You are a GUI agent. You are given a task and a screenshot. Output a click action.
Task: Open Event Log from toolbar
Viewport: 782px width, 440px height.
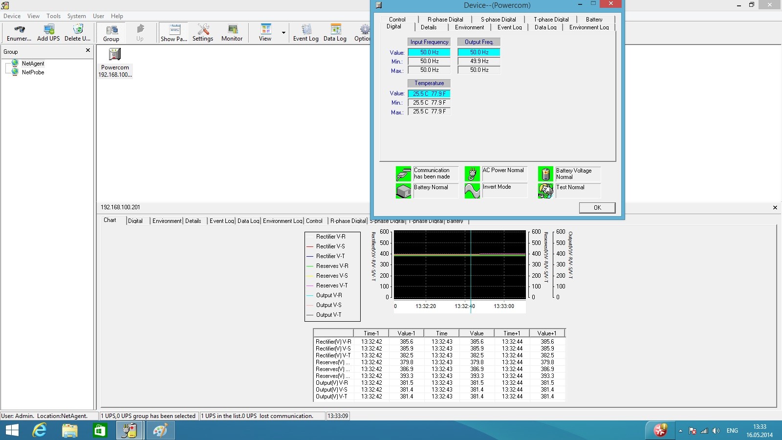pyautogui.click(x=306, y=33)
